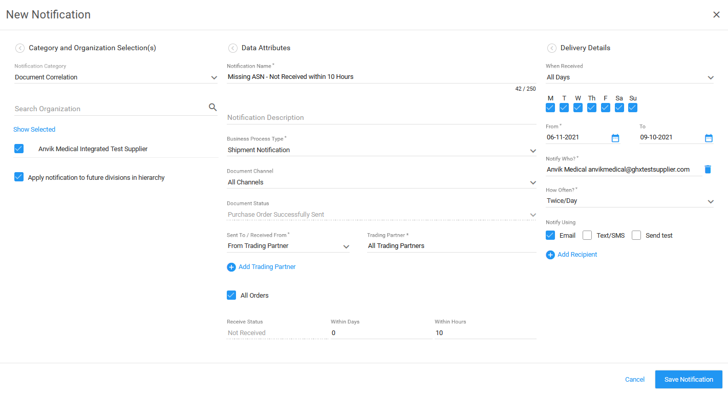Collapse the Data Attributes section arrow
Viewport: 728px width, 394px height.
tap(232, 48)
